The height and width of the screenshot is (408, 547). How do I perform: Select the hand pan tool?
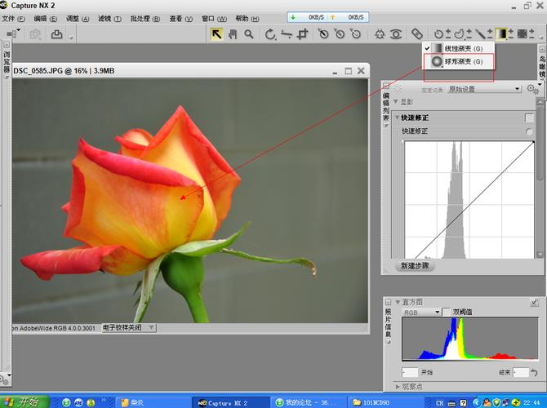[x=232, y=33]
